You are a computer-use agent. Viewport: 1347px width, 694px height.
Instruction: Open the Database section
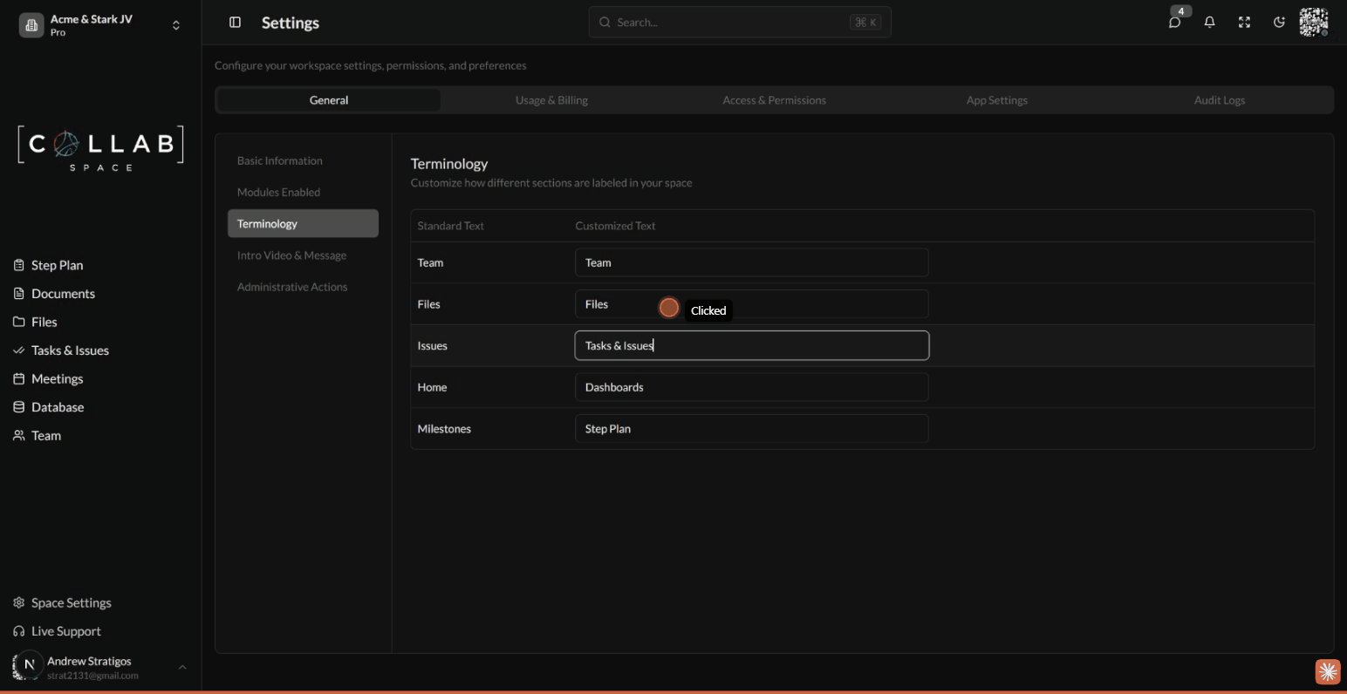click(x=57, y=406)
